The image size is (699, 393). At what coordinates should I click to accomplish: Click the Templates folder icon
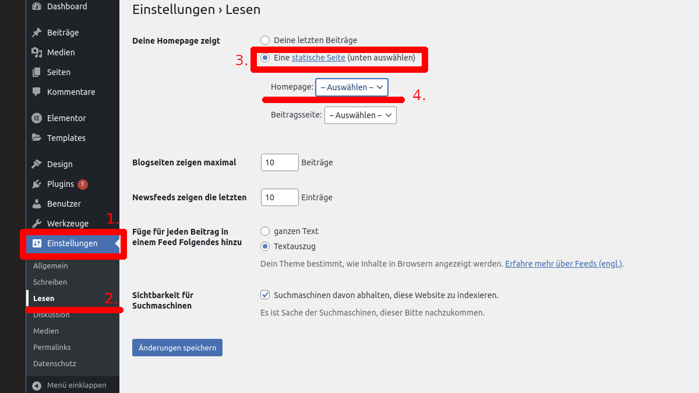click(37, 138)
